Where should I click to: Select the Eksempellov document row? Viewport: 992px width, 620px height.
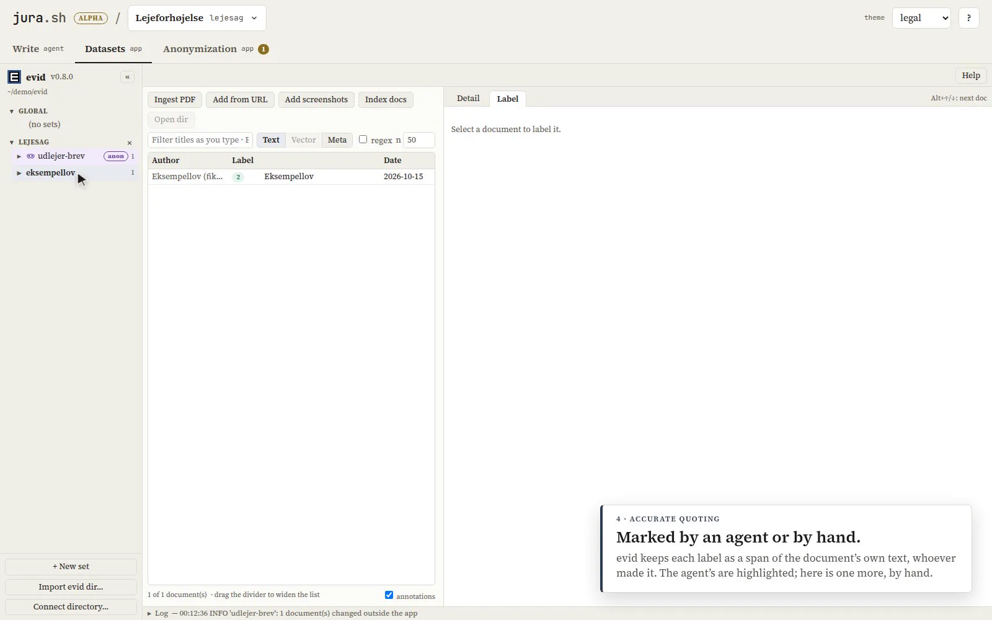291,177
